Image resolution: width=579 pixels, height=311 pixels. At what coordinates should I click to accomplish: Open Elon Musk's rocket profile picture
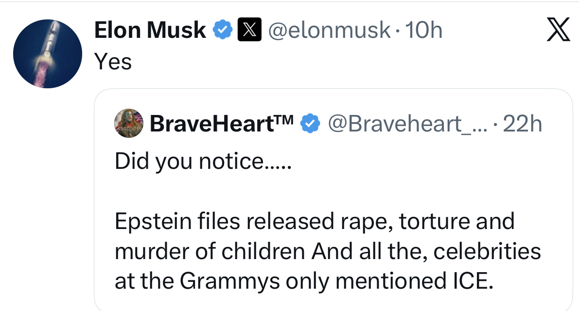tap(47, 54)
